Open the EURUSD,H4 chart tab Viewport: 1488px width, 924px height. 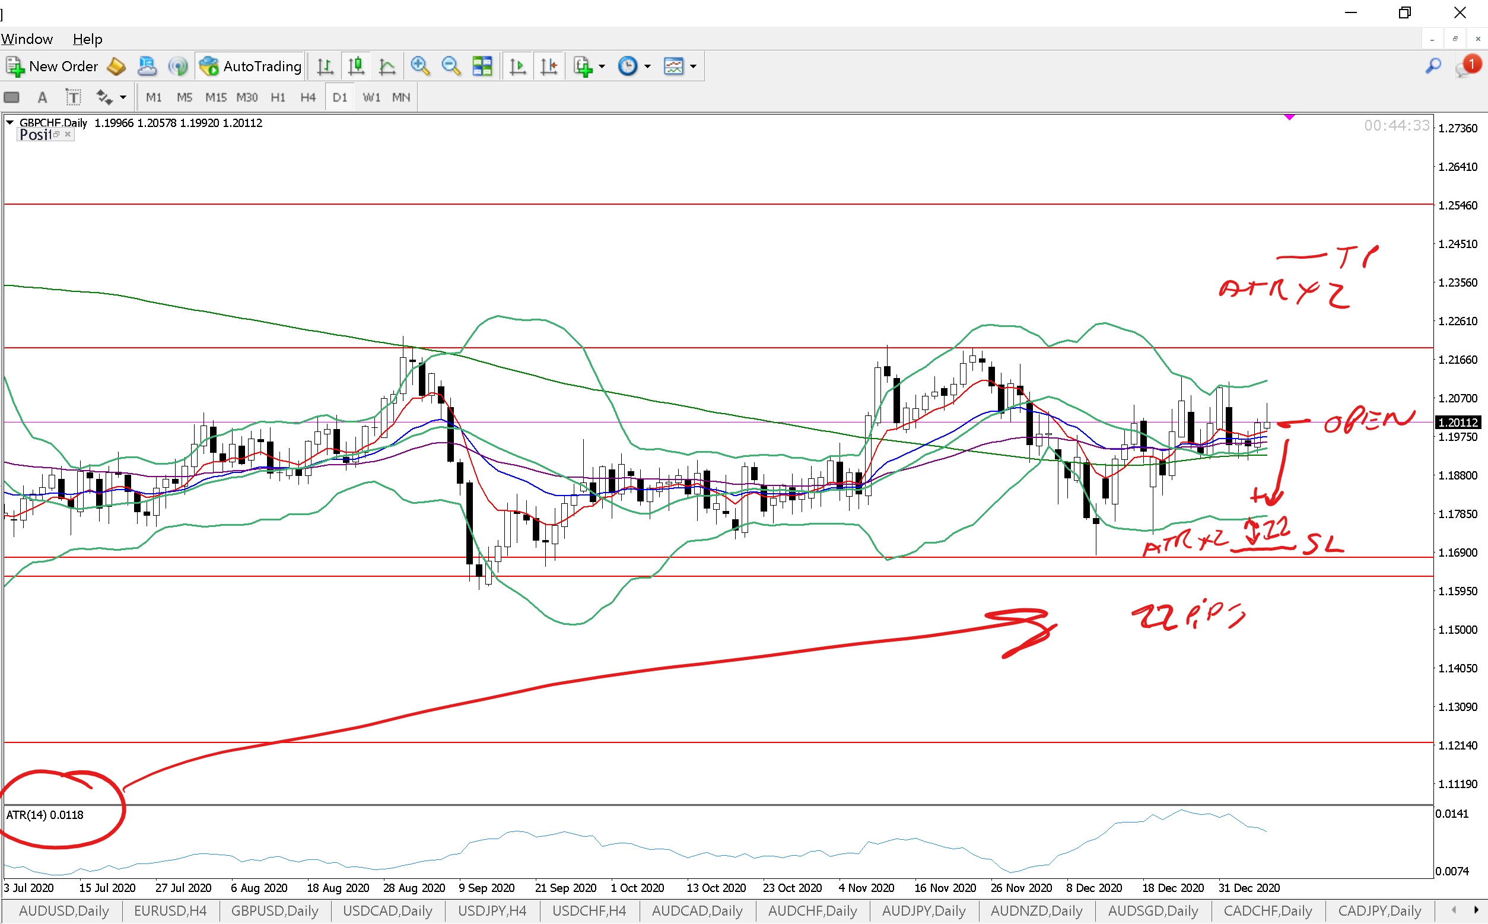click(x=170, y=910)
